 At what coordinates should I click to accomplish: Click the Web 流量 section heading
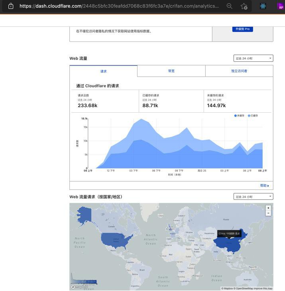pyautogui.click(x=78, y=58)
